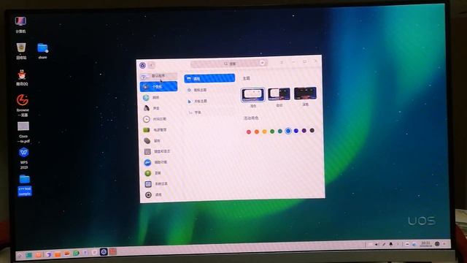This screenshot has width=467, height=263.
Task: Select the share folder on desktop
Action: (42, 51)
